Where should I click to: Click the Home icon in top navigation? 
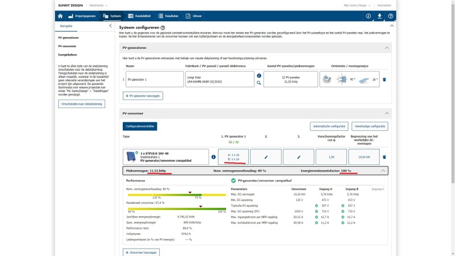60,16
